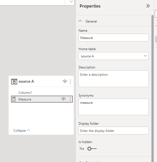Click the source A table icon
157x162 pixels.
(14, 82)
